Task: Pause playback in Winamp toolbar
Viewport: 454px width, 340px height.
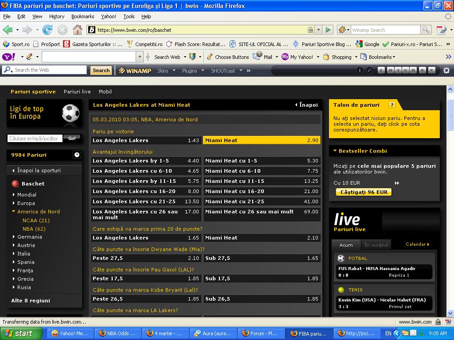Action: point(406,70)
